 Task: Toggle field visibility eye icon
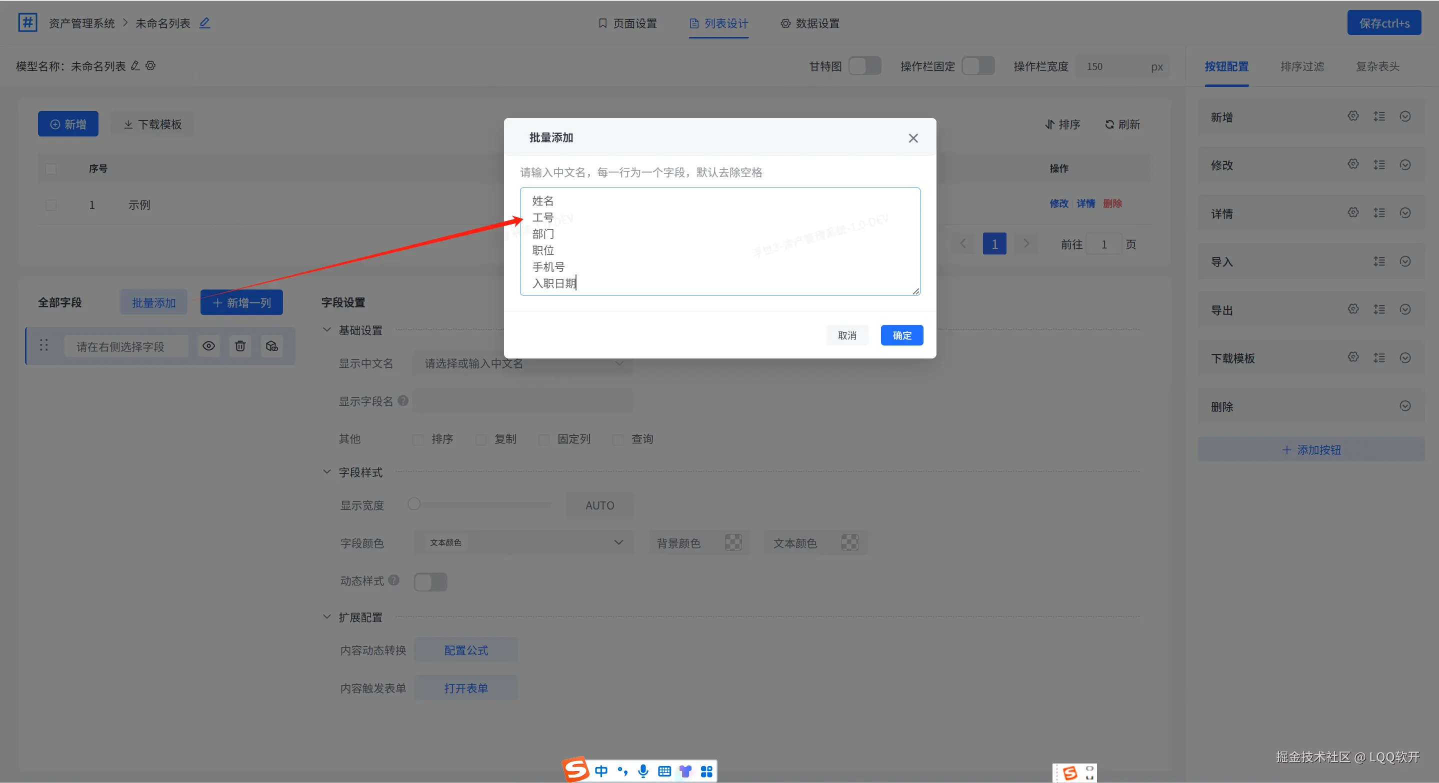point(208,346)
